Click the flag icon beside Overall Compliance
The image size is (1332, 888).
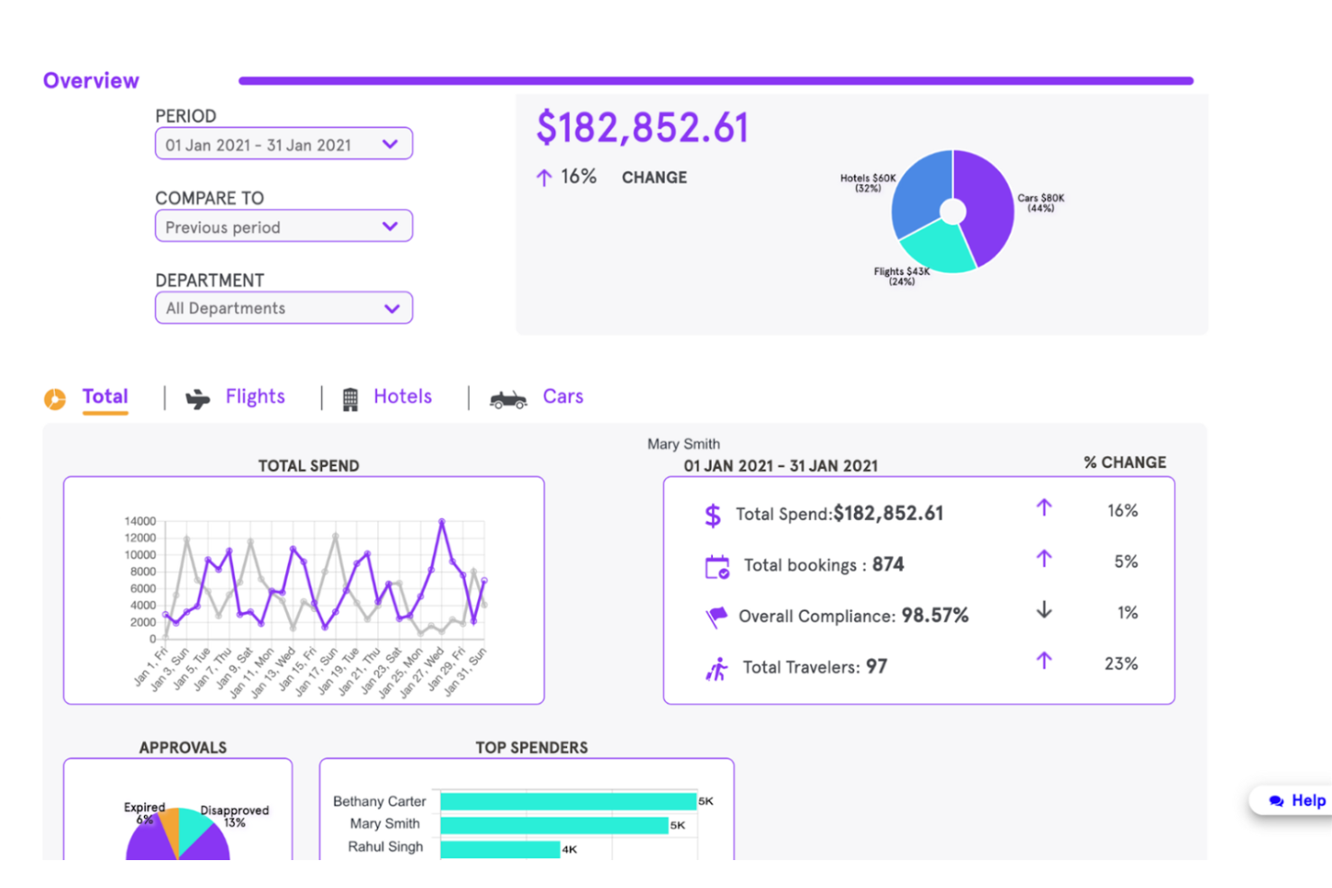tap(715, 616)
